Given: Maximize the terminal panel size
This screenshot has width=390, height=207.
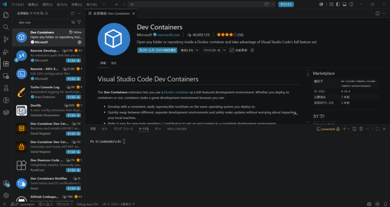Looking at the screenshot, I should [377, 129].
